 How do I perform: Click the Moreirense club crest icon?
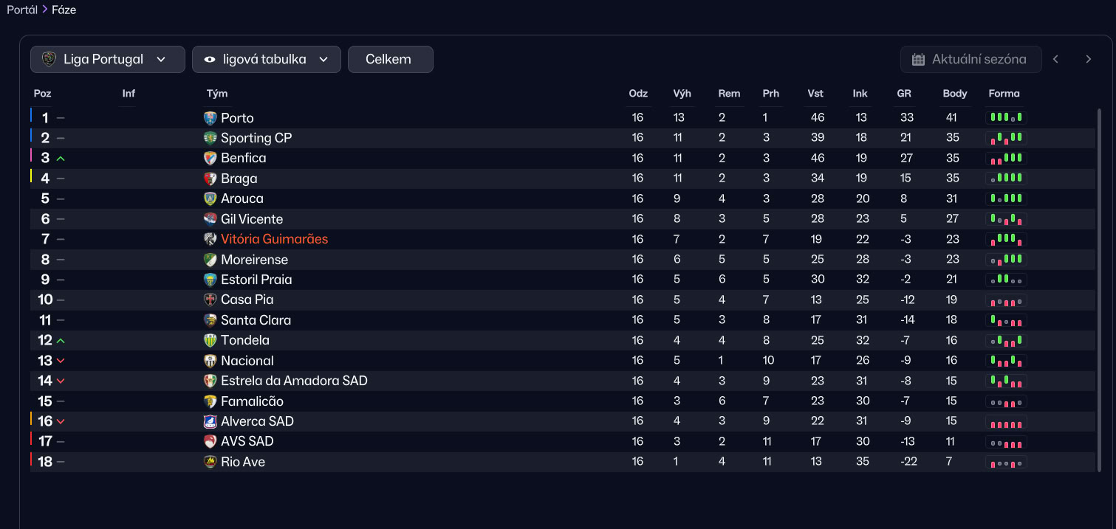[x=210, y=260]
